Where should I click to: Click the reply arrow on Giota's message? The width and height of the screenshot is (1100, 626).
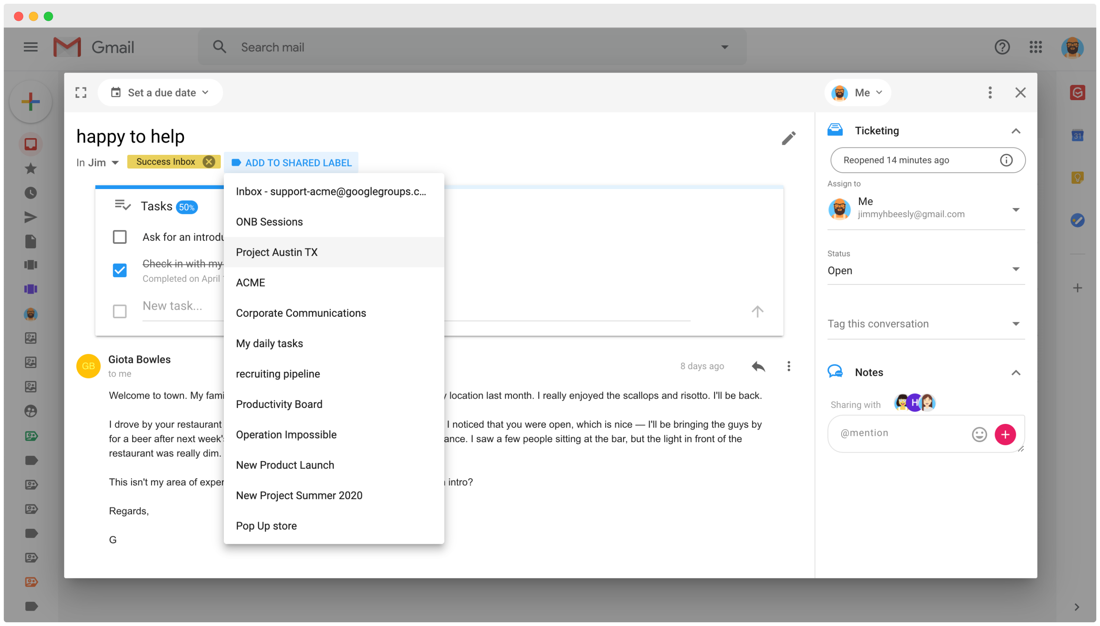(x=758, y=366)
